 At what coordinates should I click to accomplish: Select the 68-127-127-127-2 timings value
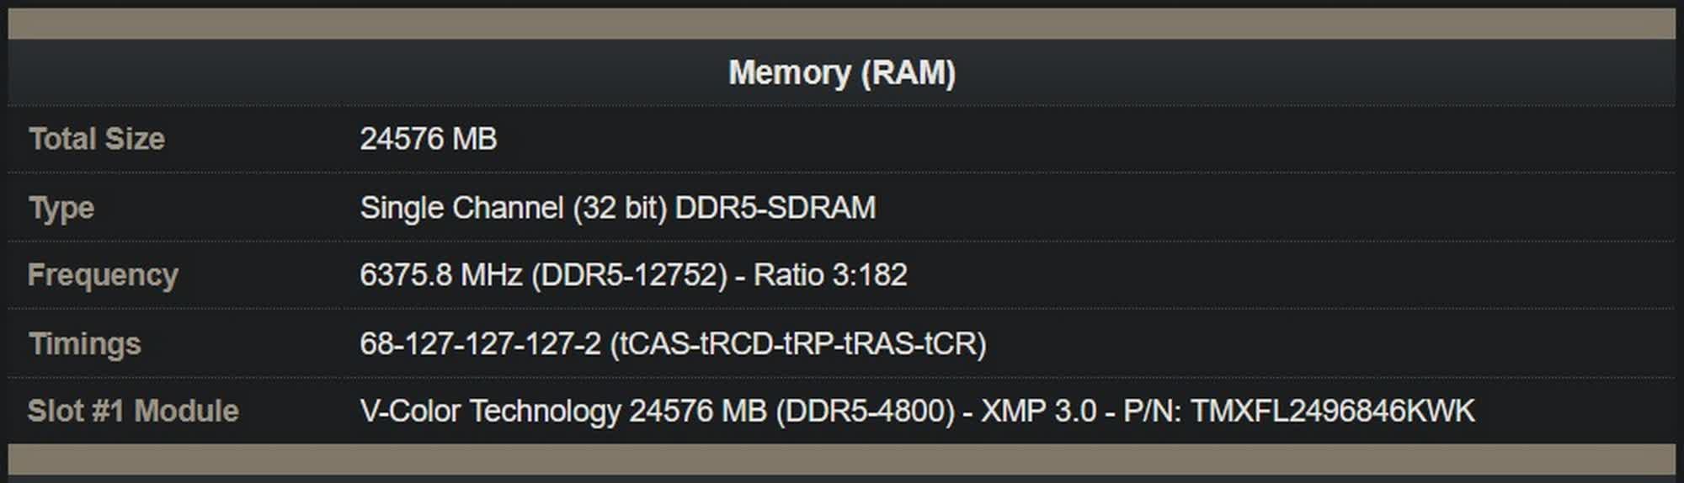click(x=480, y=344)
